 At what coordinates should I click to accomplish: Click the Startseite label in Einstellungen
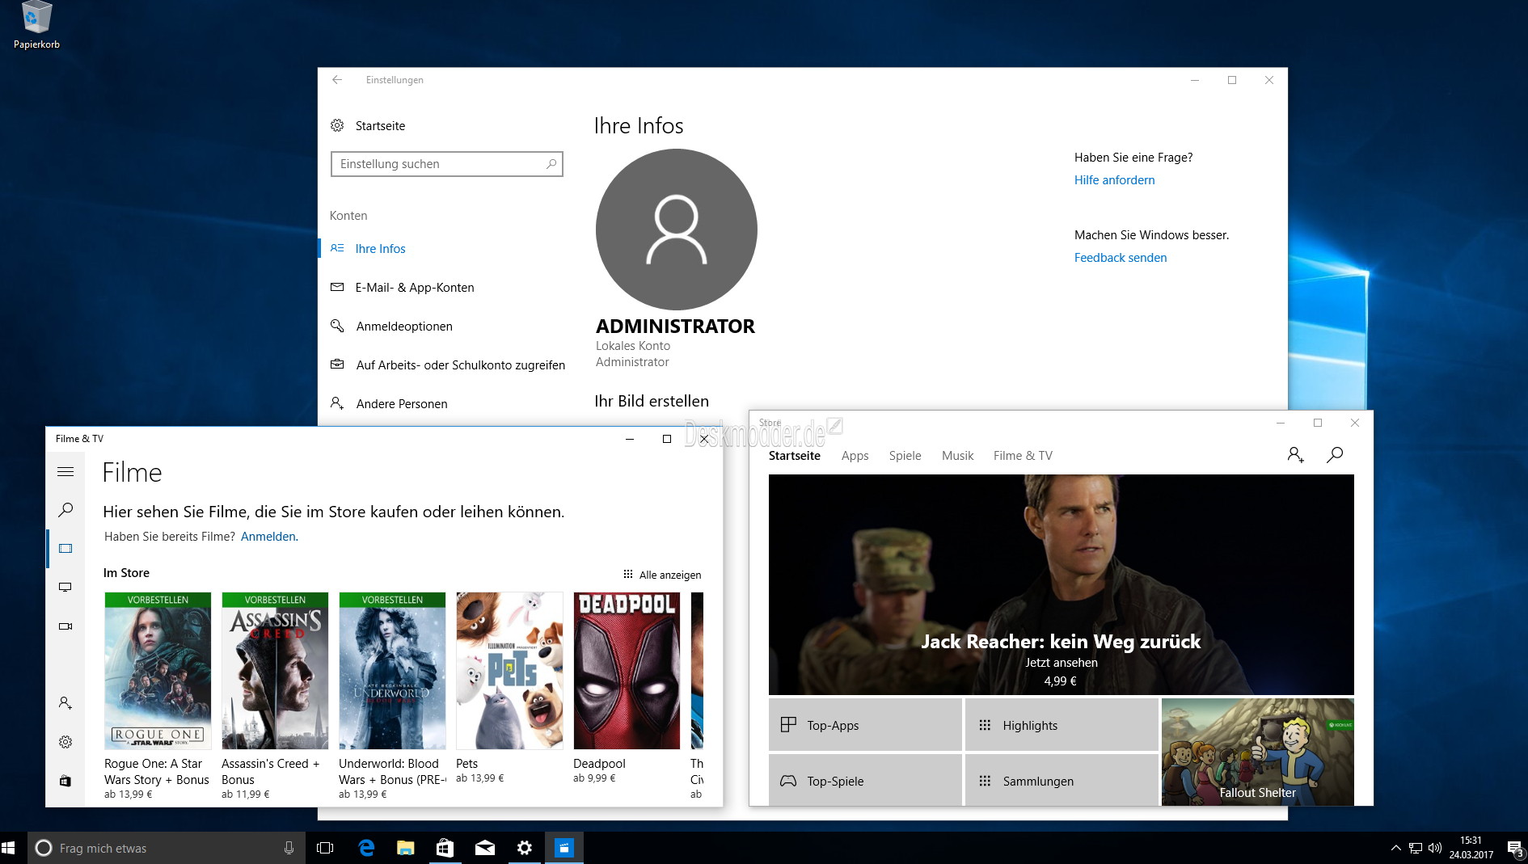[x=380, y=125]
